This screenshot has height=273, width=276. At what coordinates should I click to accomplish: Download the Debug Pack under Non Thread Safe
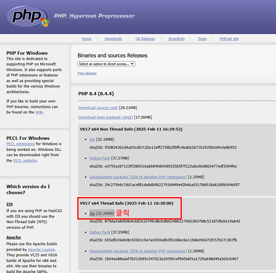click(x=100, y=158)
